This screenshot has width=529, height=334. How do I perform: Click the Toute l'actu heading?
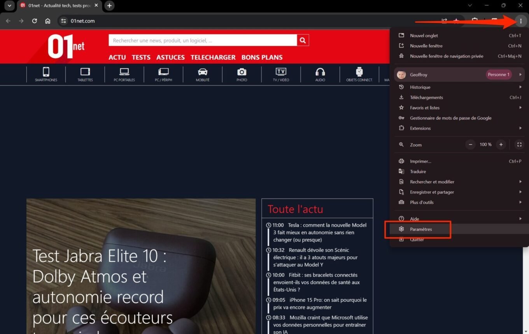295,209
